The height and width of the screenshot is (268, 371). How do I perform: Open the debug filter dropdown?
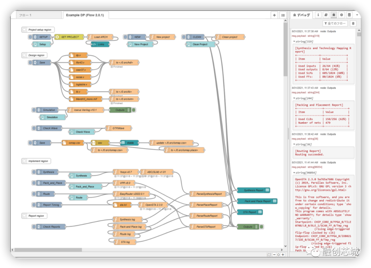(x=335, y=23)
